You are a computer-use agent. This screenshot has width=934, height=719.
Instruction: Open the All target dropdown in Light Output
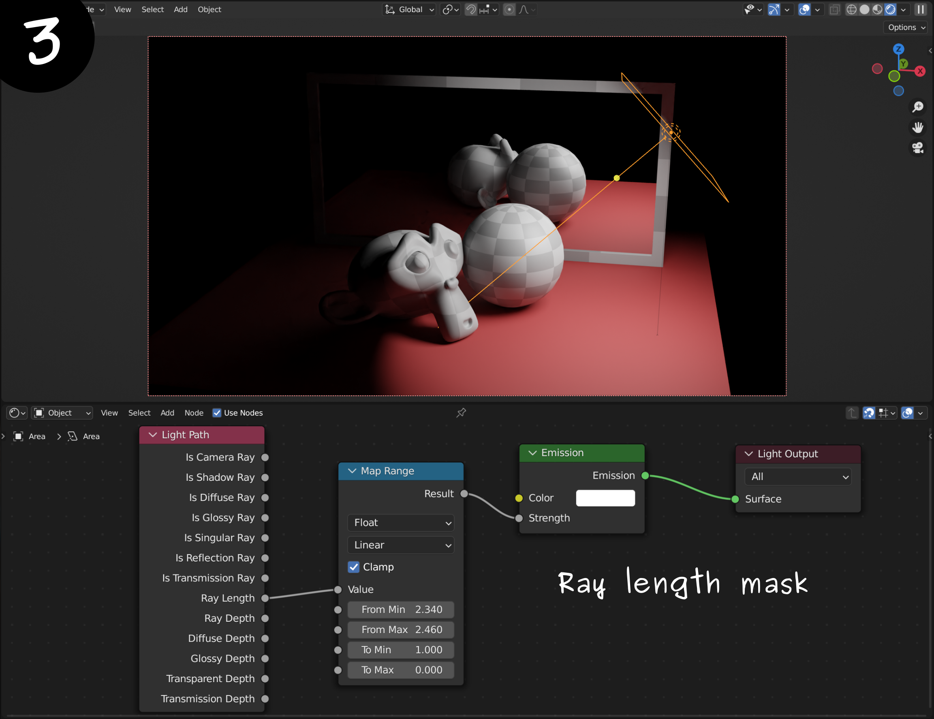798,476
